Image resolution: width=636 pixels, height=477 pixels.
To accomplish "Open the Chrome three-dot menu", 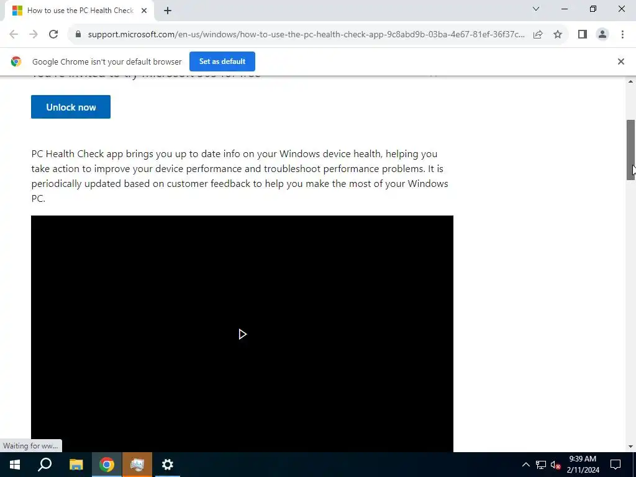I will point(622,35).
